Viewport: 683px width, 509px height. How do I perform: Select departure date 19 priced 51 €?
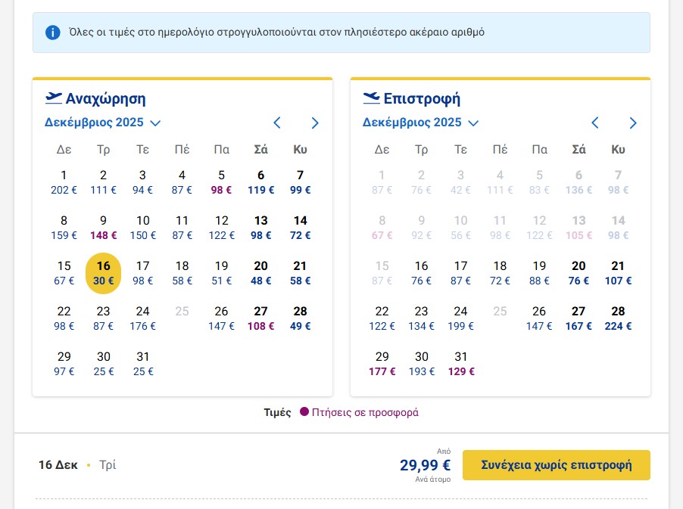click(x=221, y=273)
